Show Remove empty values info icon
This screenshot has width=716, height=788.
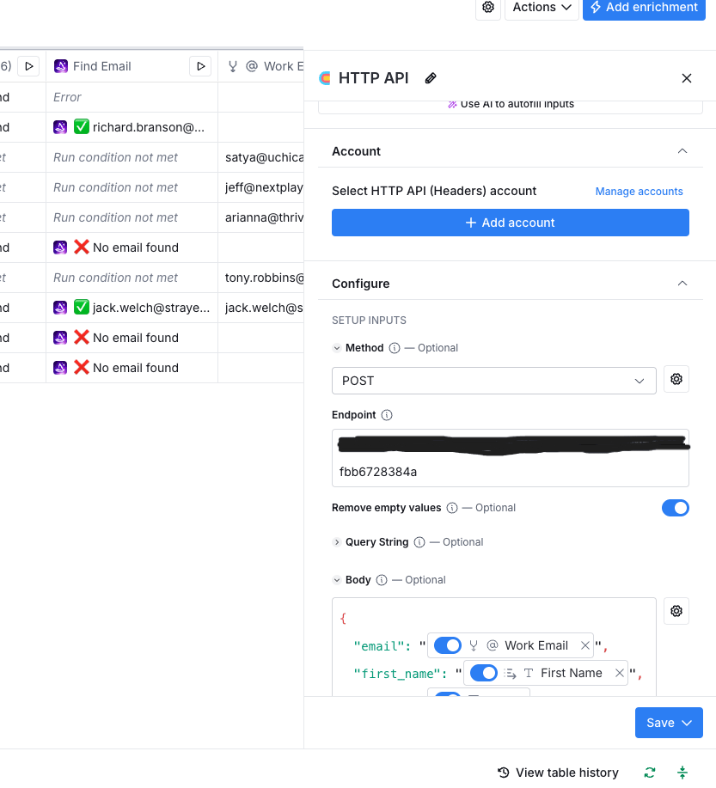[x=452, y=508]
